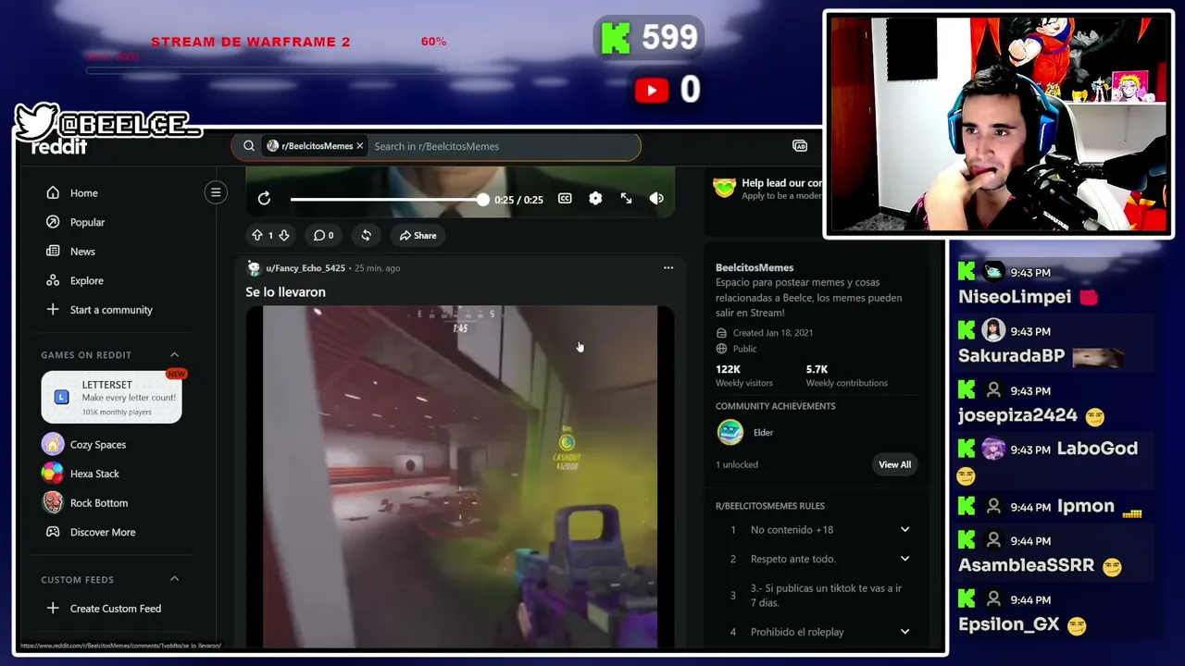Click SakuradaBP's chat avatar
Image resolution: width=1185 pixels, height=666 pixels.
993,331
